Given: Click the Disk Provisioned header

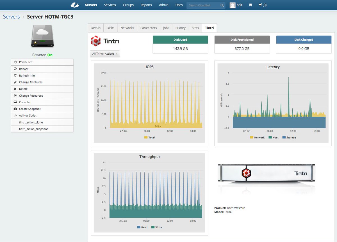Looking at the screenshot, I should click(242, 40).
